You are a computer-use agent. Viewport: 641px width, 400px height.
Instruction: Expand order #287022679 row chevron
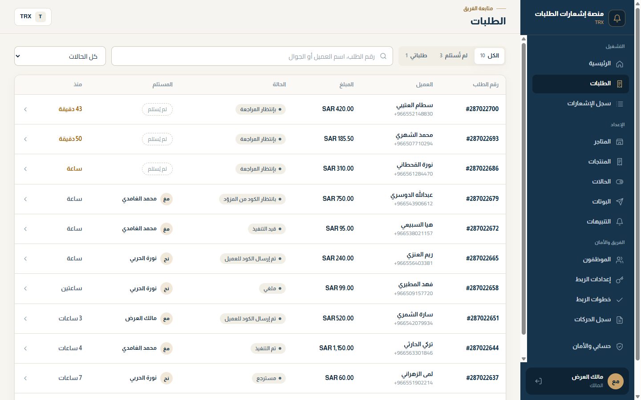click(x=25, y=199)
